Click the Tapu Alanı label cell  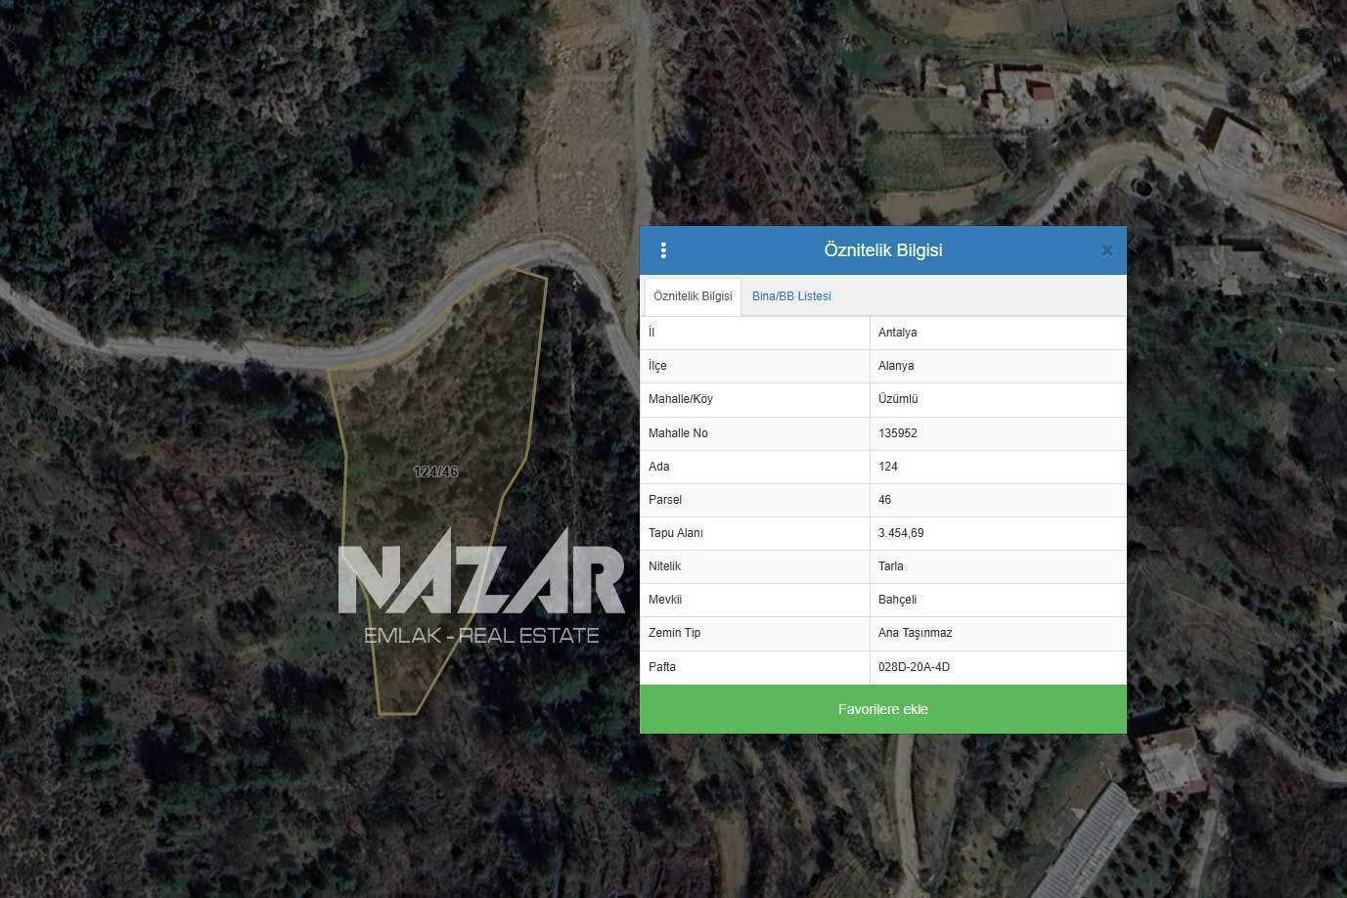pos(676,533)
